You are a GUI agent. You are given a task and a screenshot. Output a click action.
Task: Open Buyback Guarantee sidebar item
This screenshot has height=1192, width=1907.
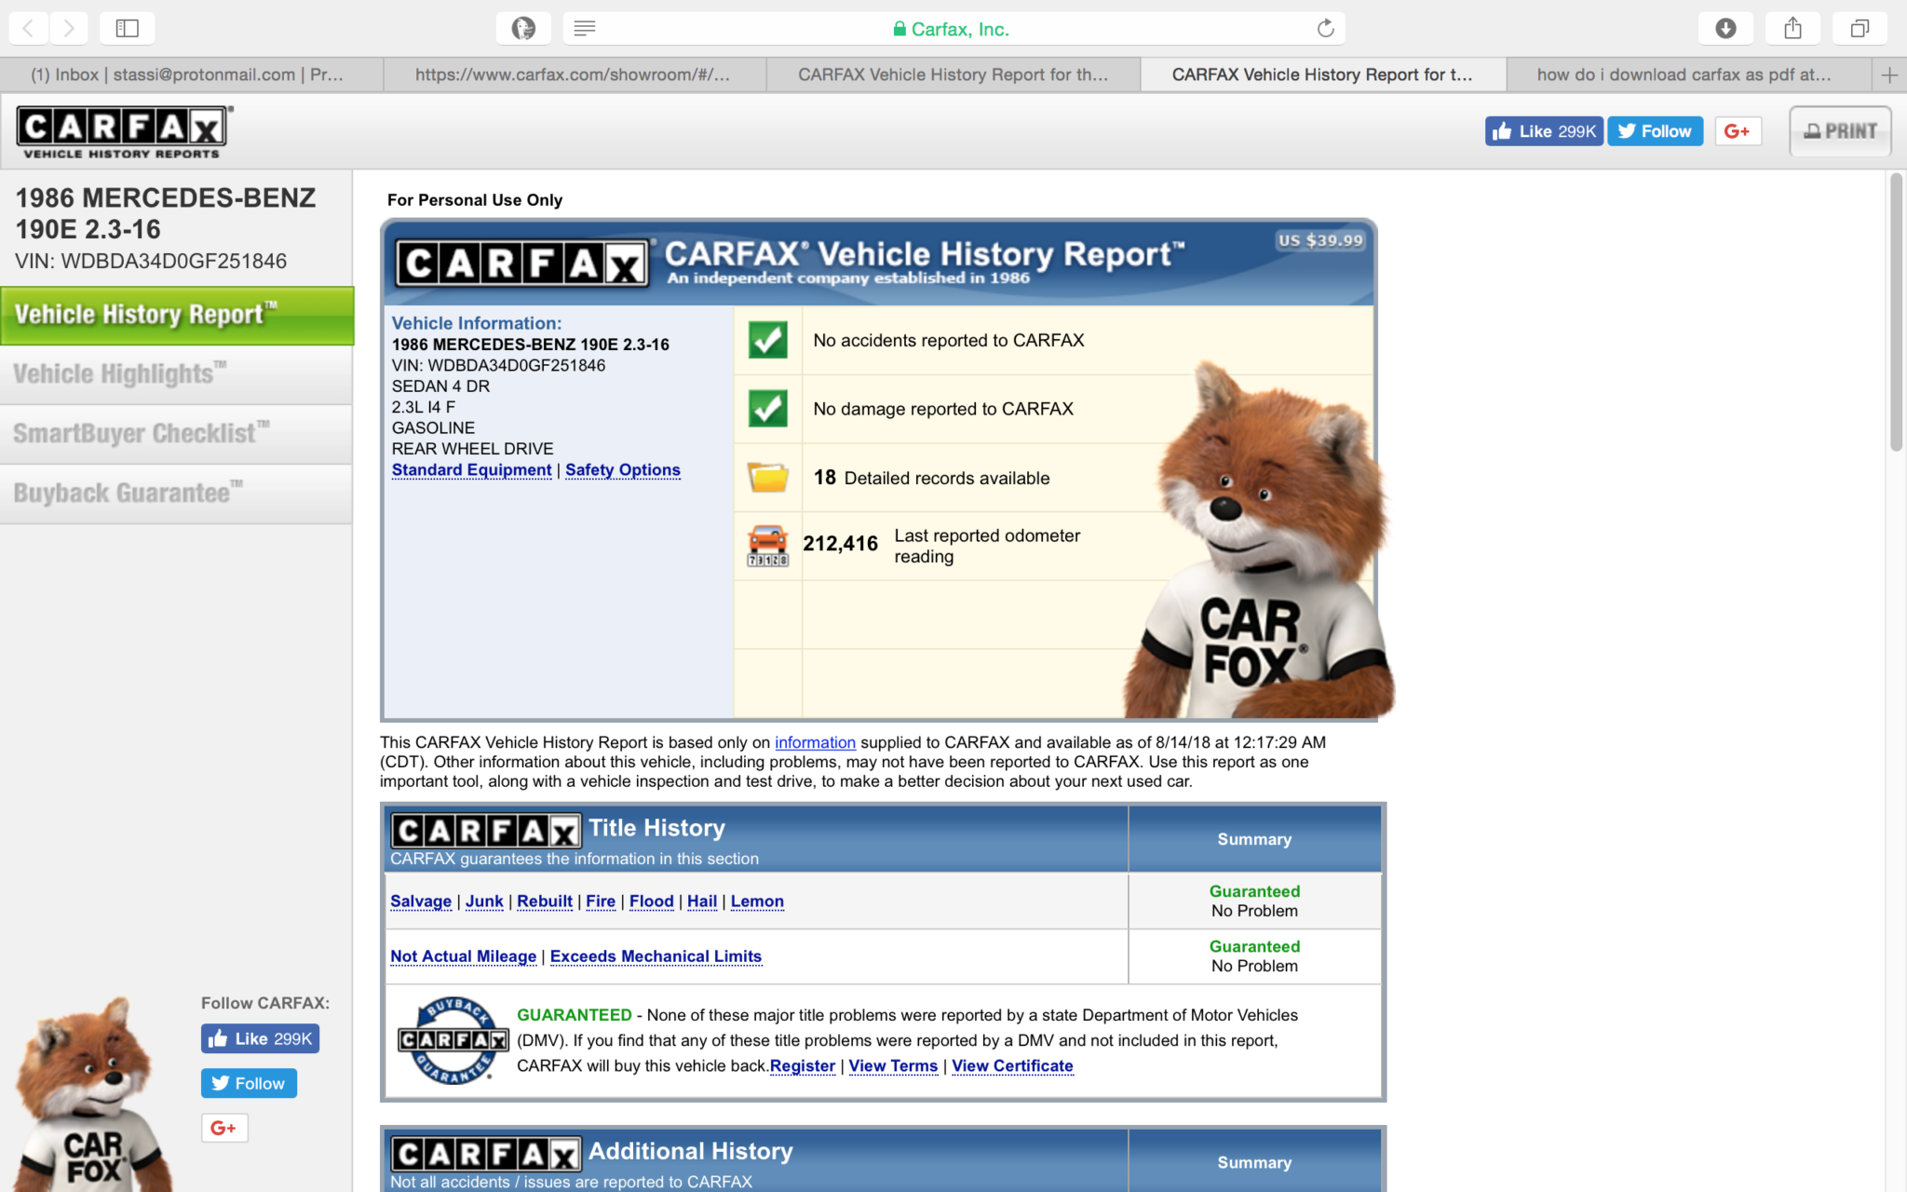tap(176, 494)
